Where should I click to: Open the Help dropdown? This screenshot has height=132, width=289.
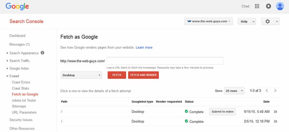pyautogui.click(x=247, y=22)
